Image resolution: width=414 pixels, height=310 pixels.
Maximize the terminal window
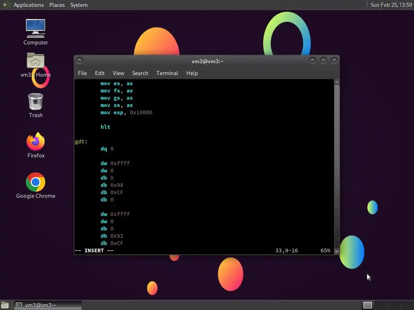[x=323, y=61]
